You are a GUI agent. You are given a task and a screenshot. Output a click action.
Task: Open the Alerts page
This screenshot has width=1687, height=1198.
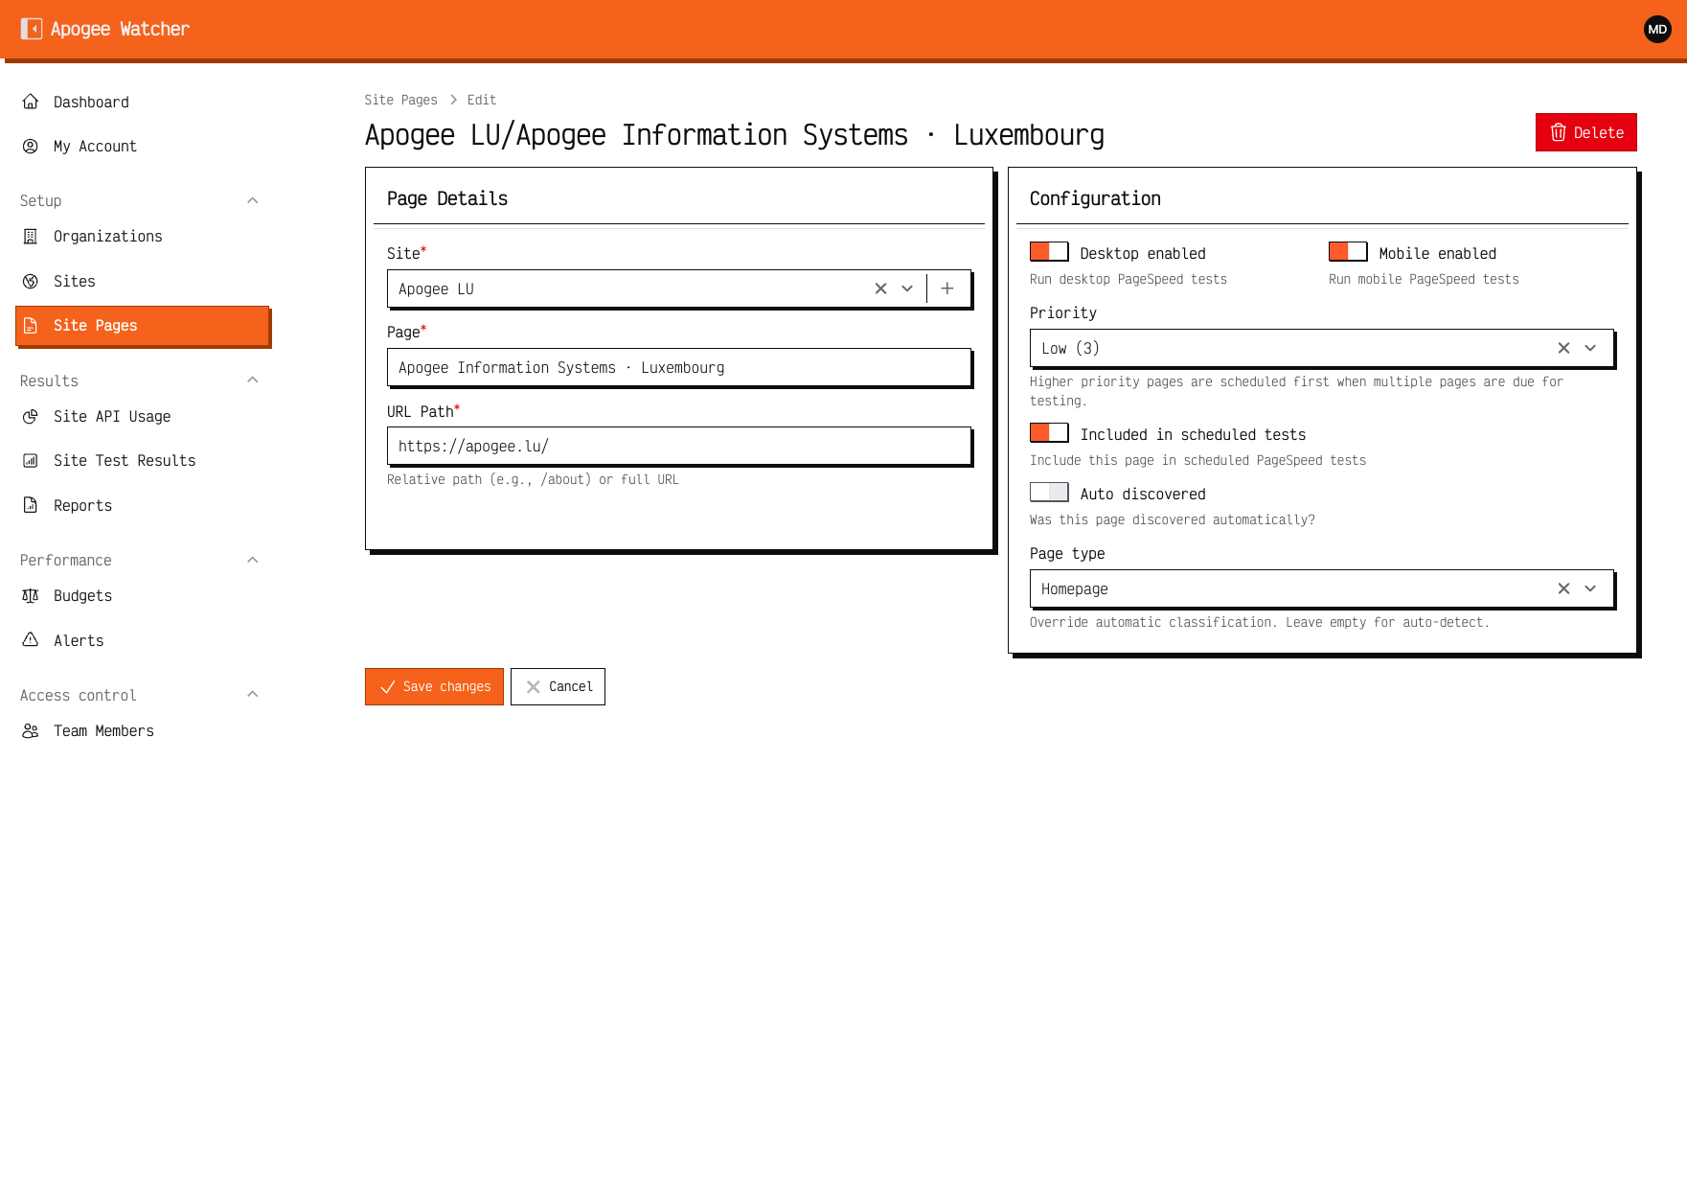(142, 640)
